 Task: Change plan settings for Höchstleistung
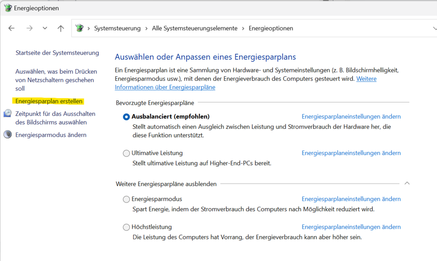351,227
